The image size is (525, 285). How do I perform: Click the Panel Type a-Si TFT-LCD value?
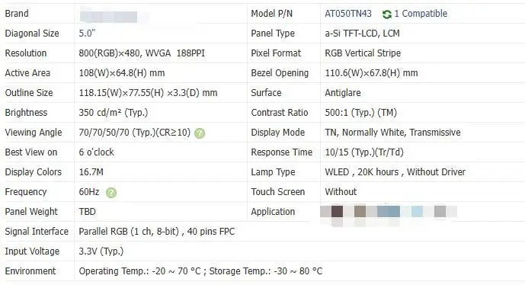[x=362, y=34]
